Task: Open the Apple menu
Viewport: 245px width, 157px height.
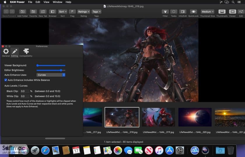Action: click(x=5, y=2)
